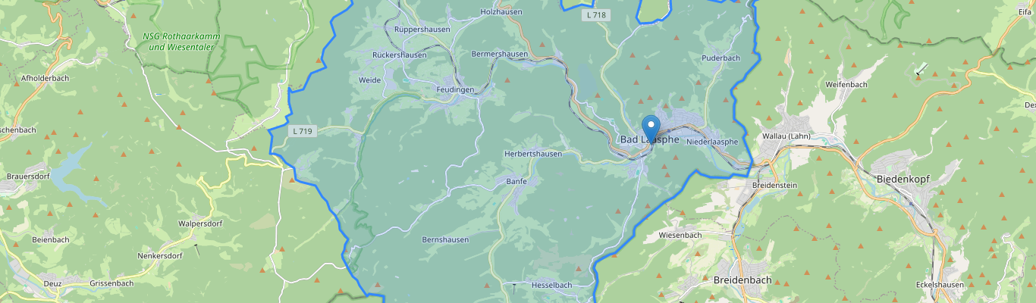Screen dimensions: 1036x303
Task: Click the L 719 road shield
Action: pos(303,131)
